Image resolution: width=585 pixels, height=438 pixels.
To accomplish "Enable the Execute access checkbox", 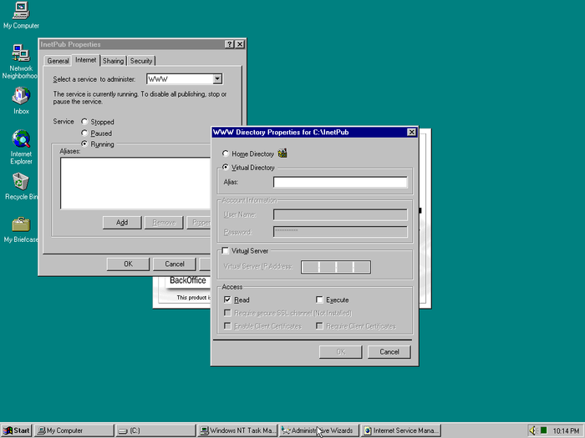I will pyautogui.click(x=319, y=300).
